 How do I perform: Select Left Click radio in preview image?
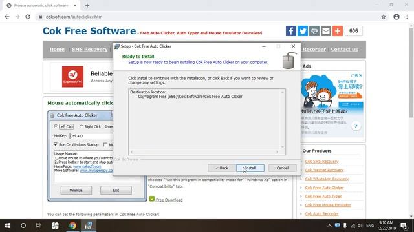pyautogui.click(x=56, y=126)
